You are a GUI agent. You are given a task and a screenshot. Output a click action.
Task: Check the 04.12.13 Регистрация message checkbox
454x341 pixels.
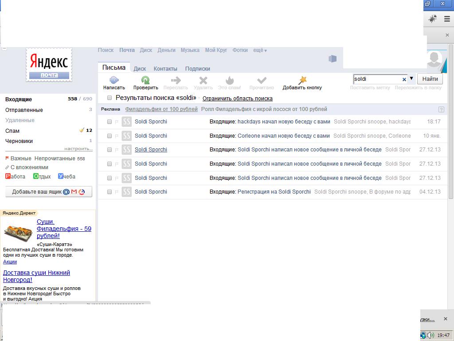coord(110,192)
